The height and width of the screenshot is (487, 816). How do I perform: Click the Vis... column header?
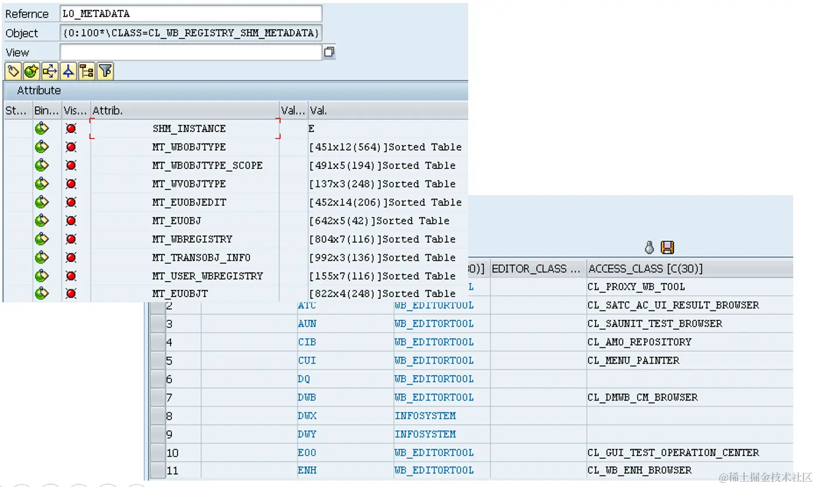pyautogui.click(x=76, y=110)
